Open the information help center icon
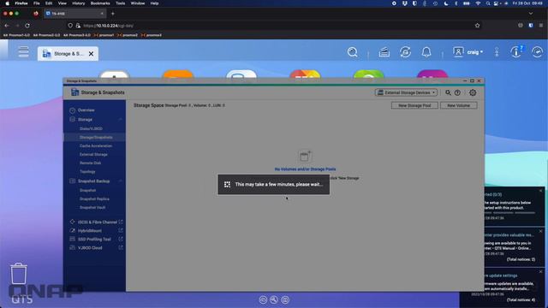This screenshot has height=308, width=548. pyautogui.click(x=515, y=52)
